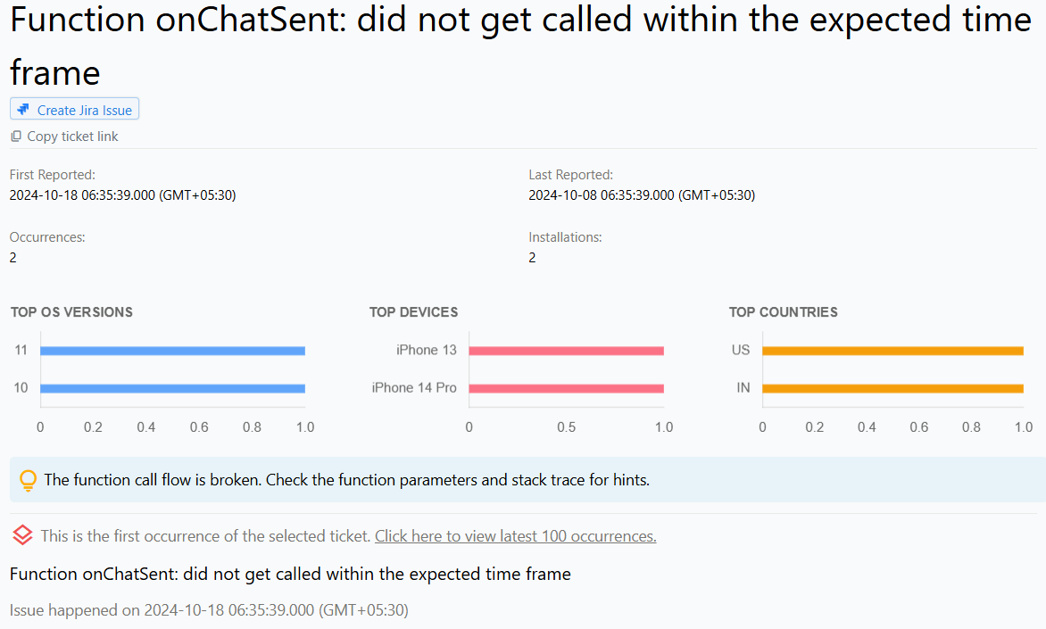The height and width of the screenshot is (629, 1046).
Task: Select the iPhone 14 Pro pink bar
Action: point(566,388)
